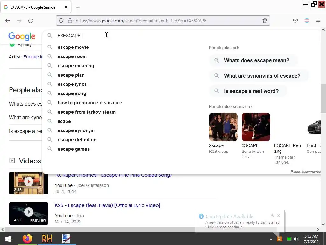Open the Enrique Iglesias artist link

pos(33,57)
